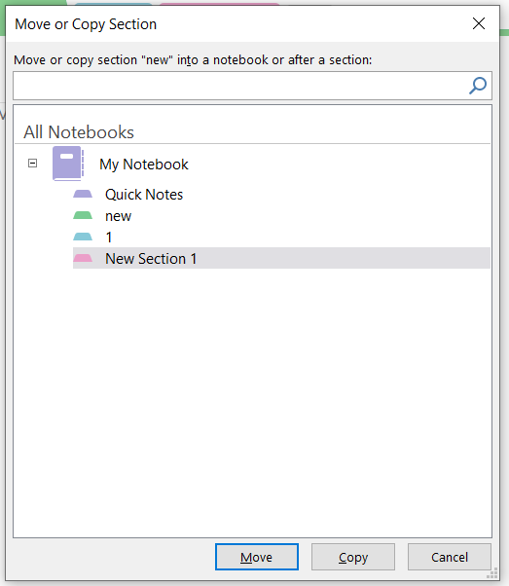This screenshot has width=509, height=586.
Task: Select the New Section 1 label
Action: (x=151, y=259)
